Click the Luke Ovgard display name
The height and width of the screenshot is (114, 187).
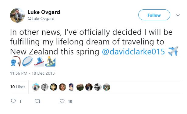(x=44, y=12)
